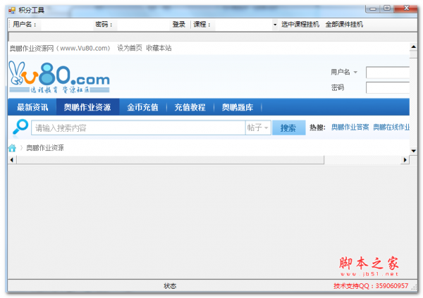Viewport: 423px width, 298px height.
Task: Open the 奥鹏作业资源 navigation tab
Action: (87, 107)
